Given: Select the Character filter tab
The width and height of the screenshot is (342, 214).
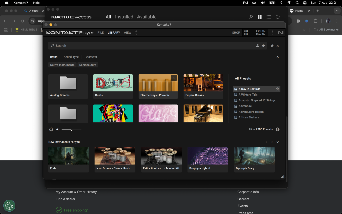Looking at the screenshot, I should pos(91,57).
